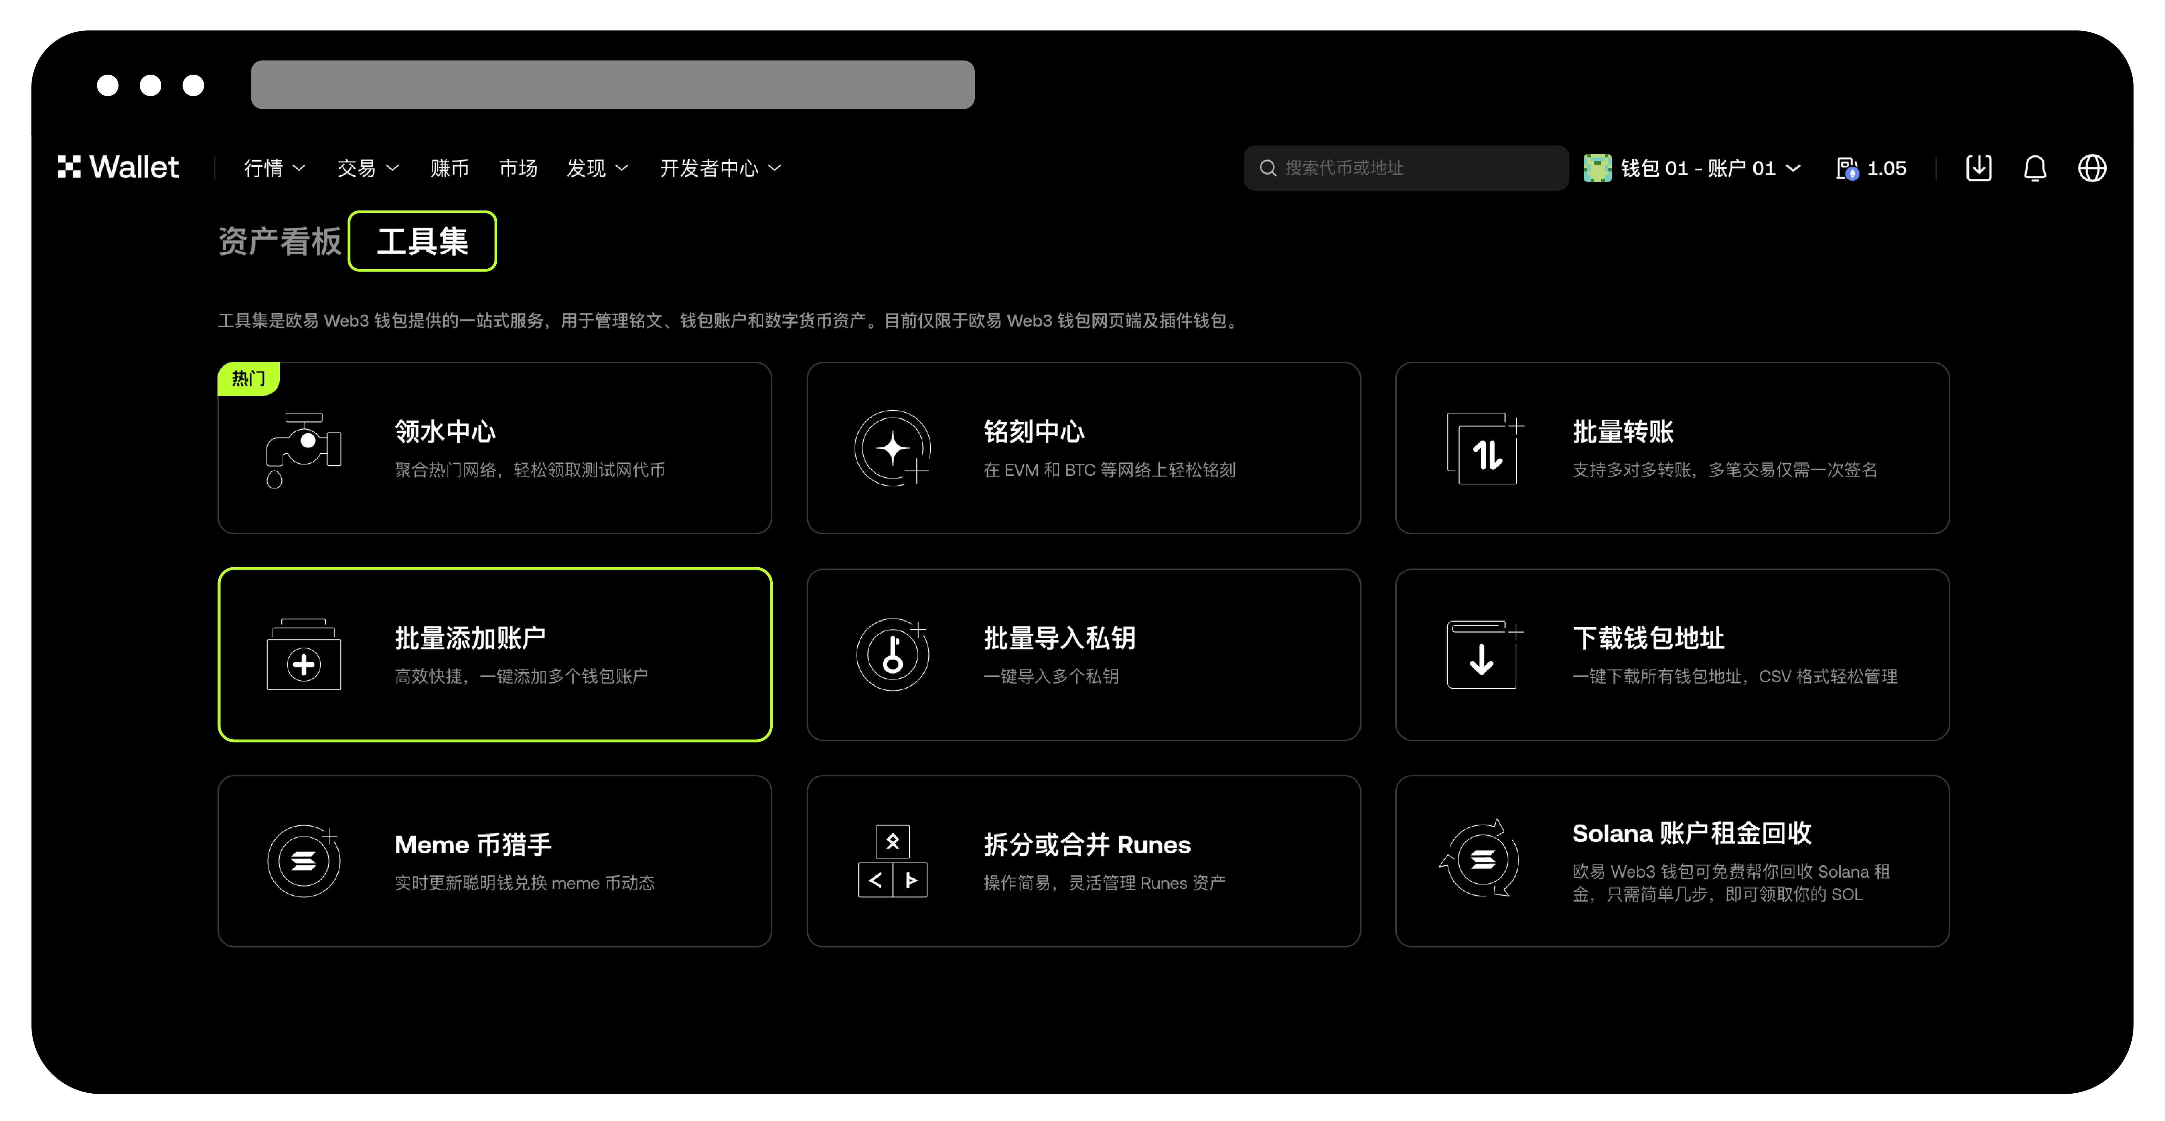Image resolution: width=2165 pixels, height=1121 pixels.
Task: Click the Meme 币猎手 coin icon
Action: (x=303, y=861)
